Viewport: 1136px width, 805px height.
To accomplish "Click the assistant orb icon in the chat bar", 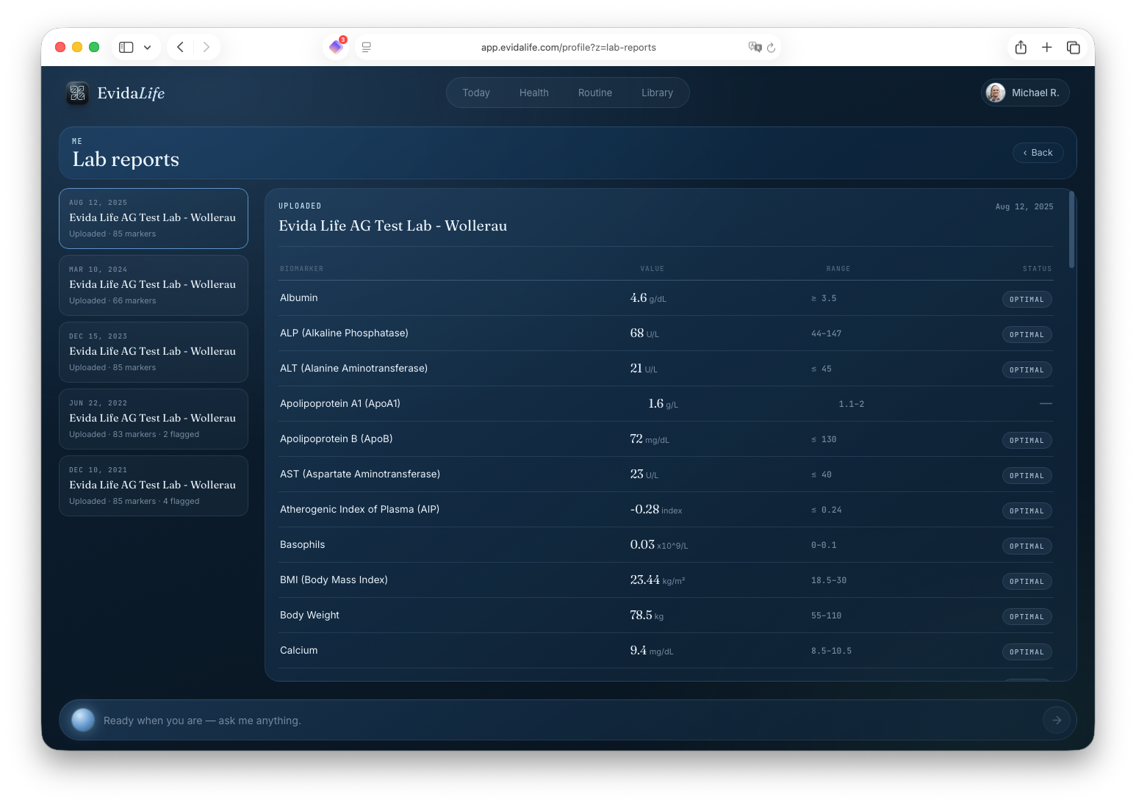I will (83, 720).
